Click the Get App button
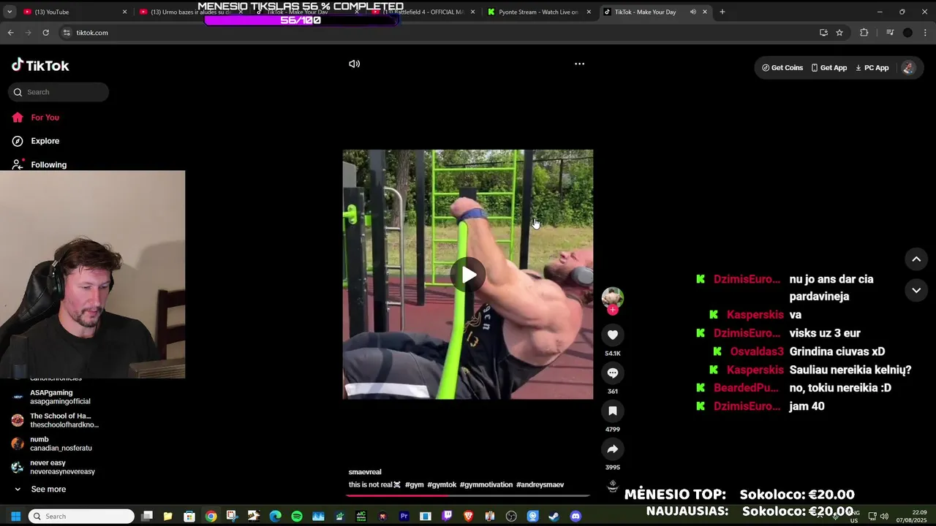 coord(829,67)
